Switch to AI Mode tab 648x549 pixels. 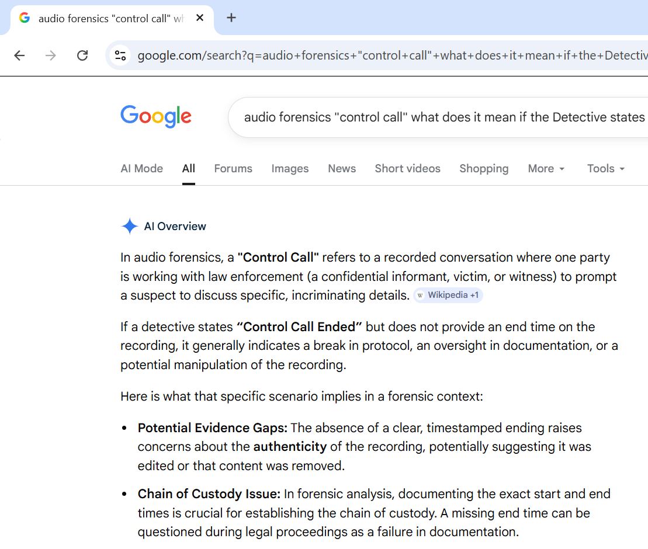coord(141,168)
